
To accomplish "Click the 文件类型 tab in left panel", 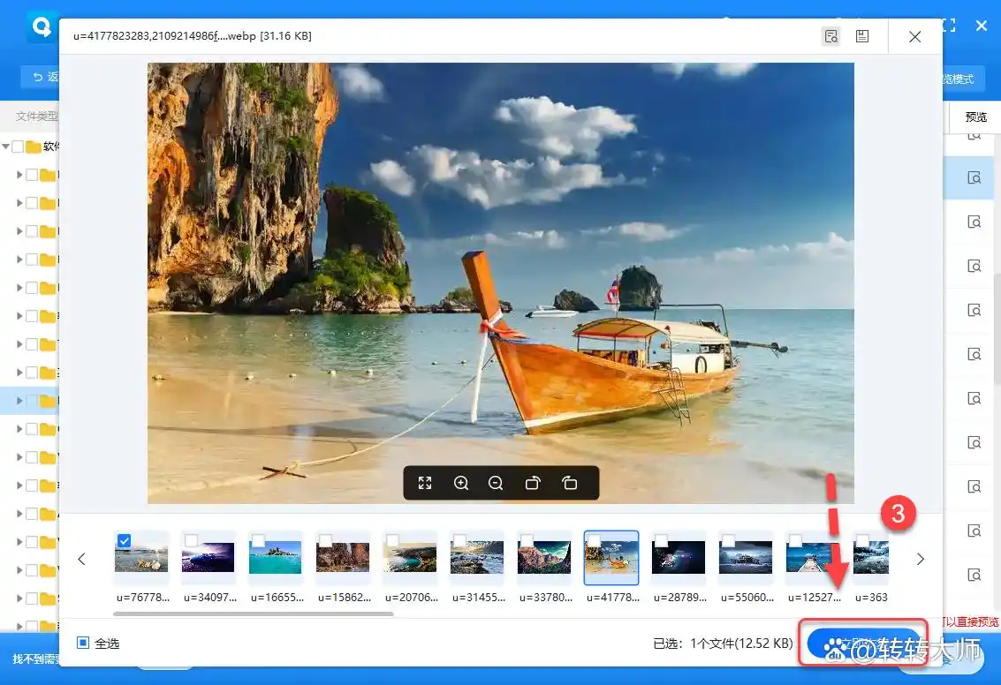I will (35, 117).
